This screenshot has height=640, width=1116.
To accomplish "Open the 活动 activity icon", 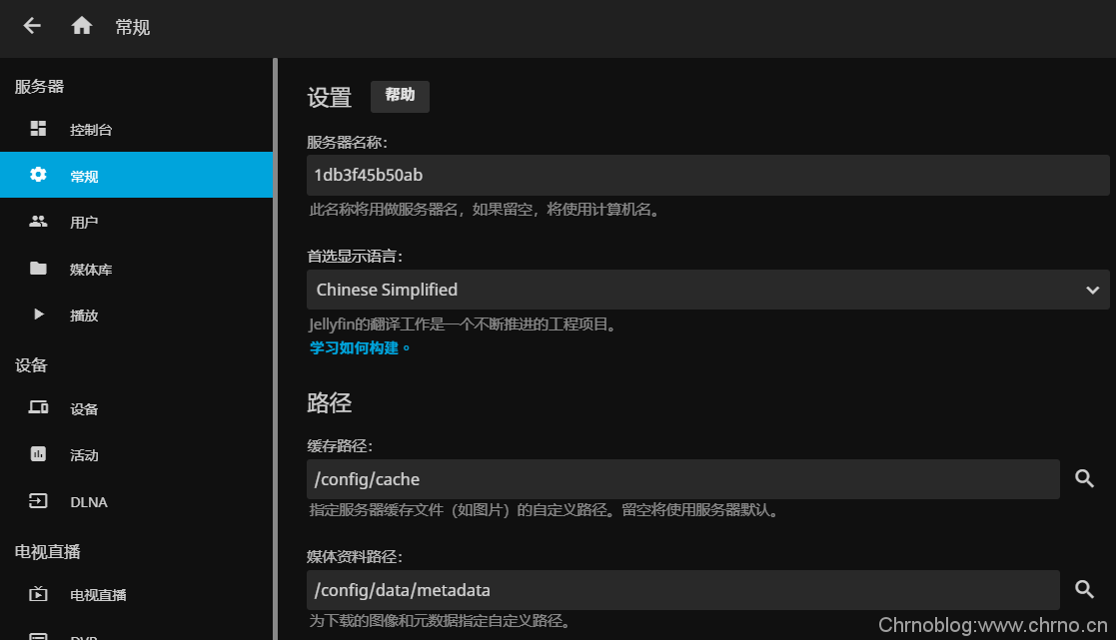I will [38, 454].
